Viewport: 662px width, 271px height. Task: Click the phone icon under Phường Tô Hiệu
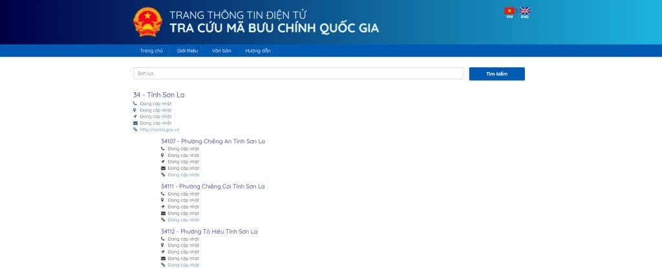point(163,239)
